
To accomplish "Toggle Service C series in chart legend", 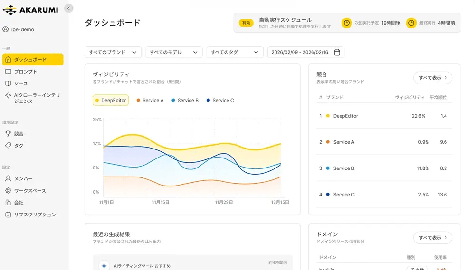I will [220, 100].
